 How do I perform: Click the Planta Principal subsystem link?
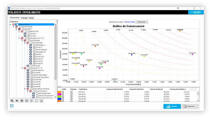129,22
